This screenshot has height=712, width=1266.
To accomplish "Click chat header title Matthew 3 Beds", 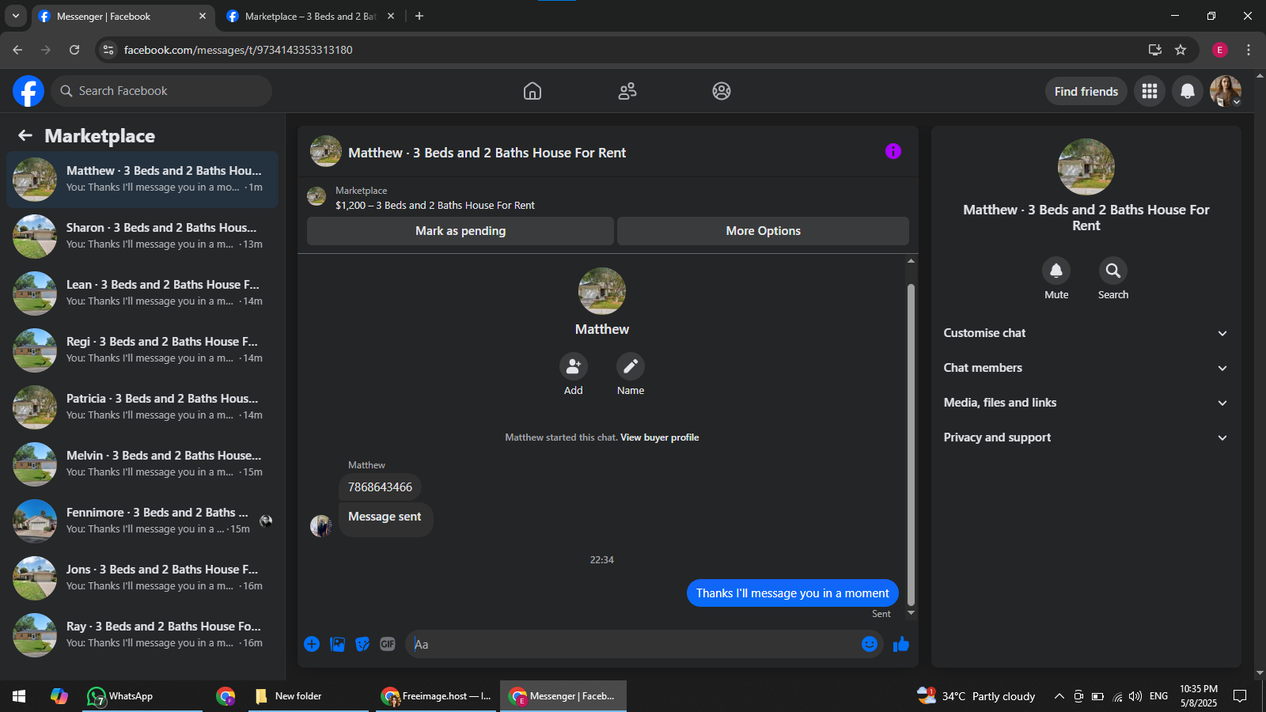I will 487,153.
